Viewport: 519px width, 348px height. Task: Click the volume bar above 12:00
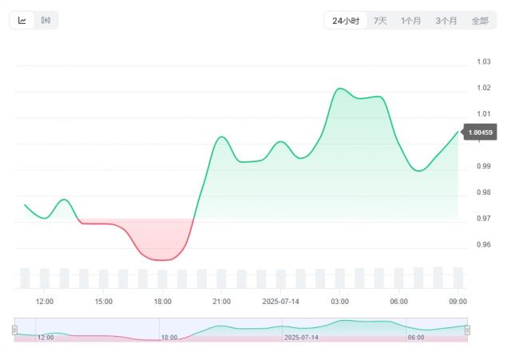[x=45, y=279]
